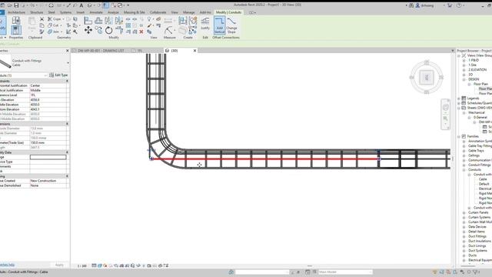The height and width of the screenshot is (277, 492).
Task: Click the red Delete icon in Modify panel
Action: [x=141, y=32]
